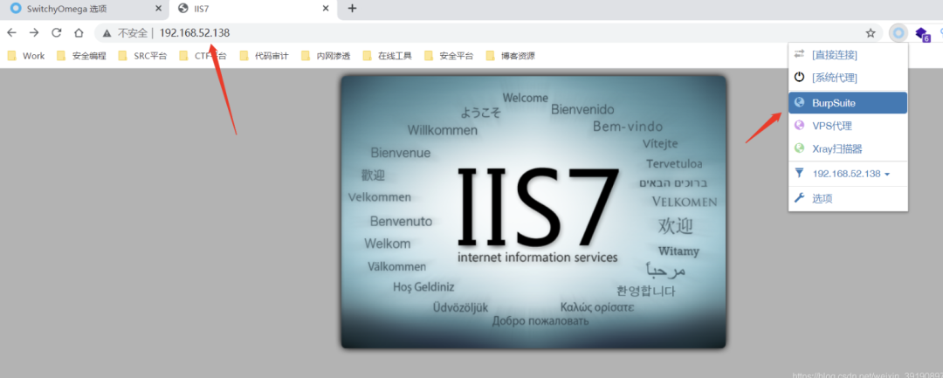Open 选项 from the SwitchyOmega menu
Viewport: 943px width, 378px height.
848,198
